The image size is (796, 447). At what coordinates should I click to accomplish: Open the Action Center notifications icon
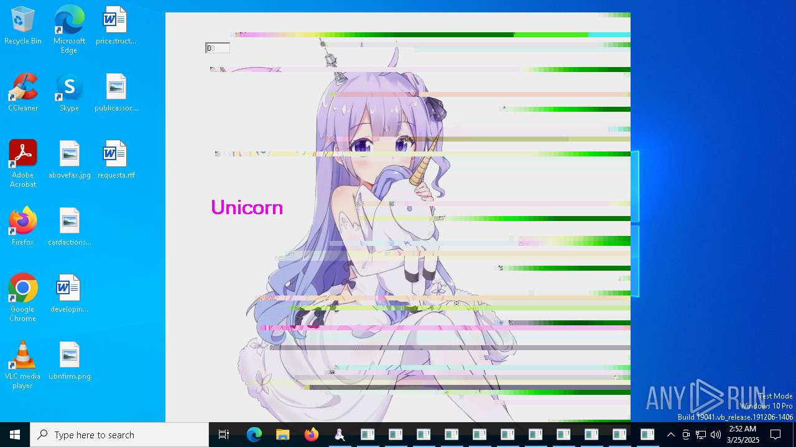[775, 435]
